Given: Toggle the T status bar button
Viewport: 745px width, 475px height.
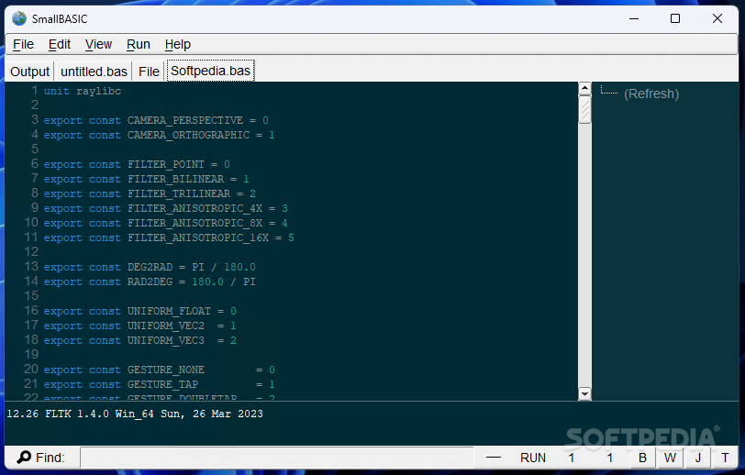Looking at the screenshot, I should pos(725,458).
